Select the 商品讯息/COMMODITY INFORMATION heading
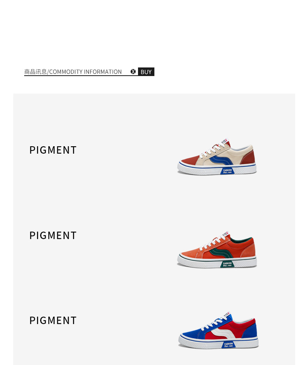Image resolution: width=308 pixels, height=365 pixels. point(73,72)
